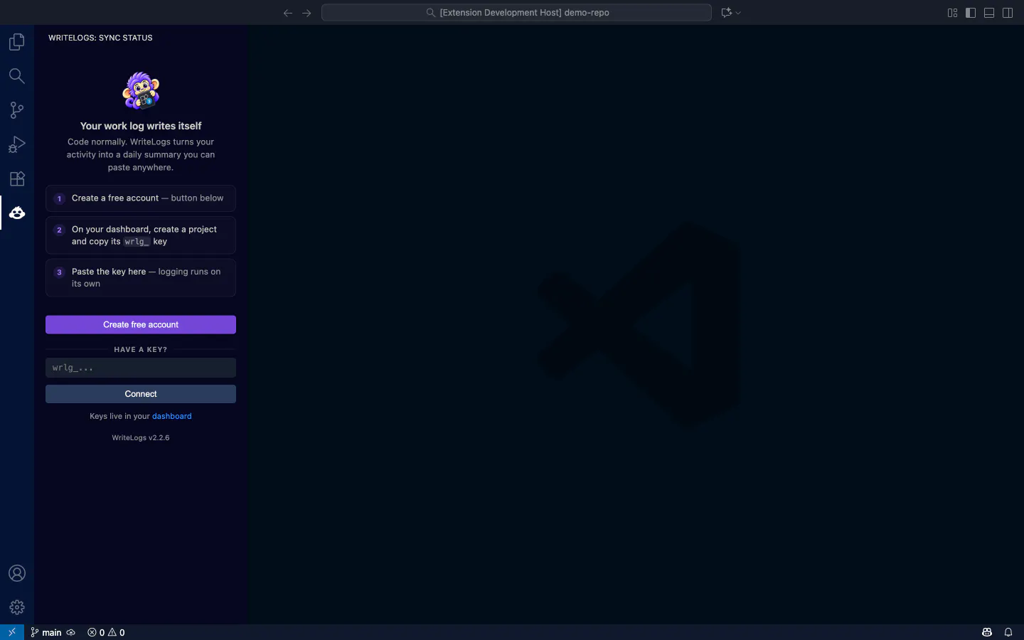Click the notifications bell in status bar

point(1008,632)
